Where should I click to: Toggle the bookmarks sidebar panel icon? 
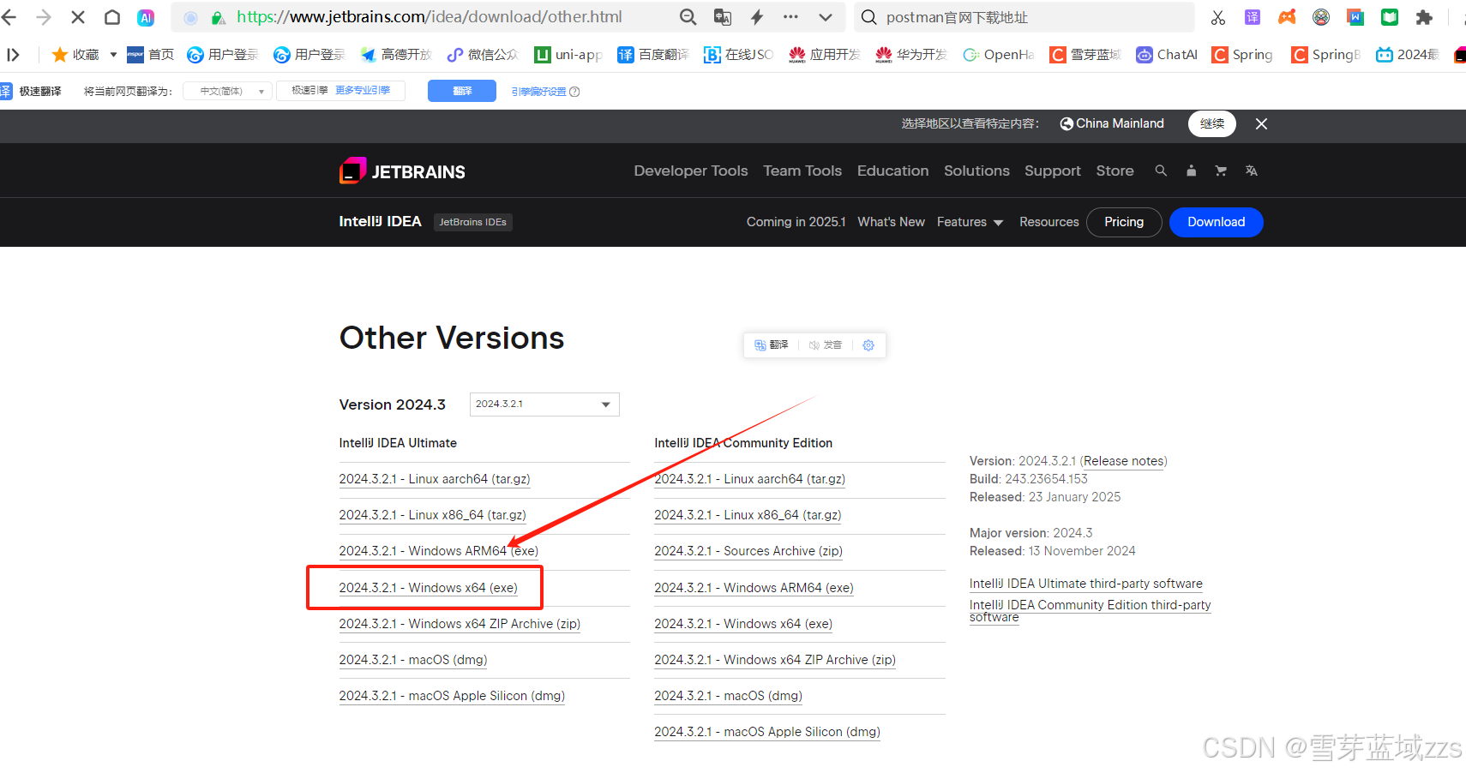[13, 55]
